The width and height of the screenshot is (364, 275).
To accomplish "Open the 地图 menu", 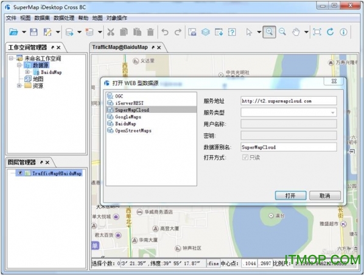I will coord(97,18).
